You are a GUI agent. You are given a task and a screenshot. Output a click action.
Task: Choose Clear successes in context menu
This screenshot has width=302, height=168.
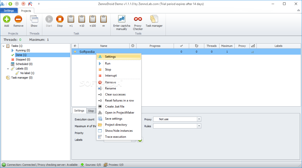[x=119, y=94]
